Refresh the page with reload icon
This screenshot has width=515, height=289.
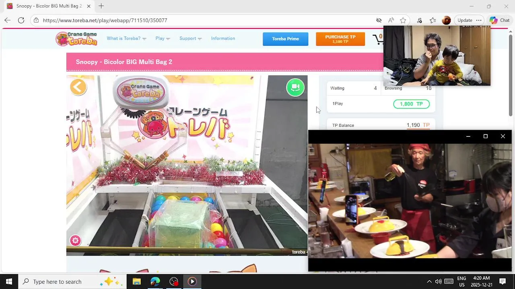point(21,20)
